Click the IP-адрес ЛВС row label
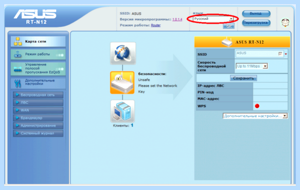Screen dimensions: 300x190 coord(211,86)
